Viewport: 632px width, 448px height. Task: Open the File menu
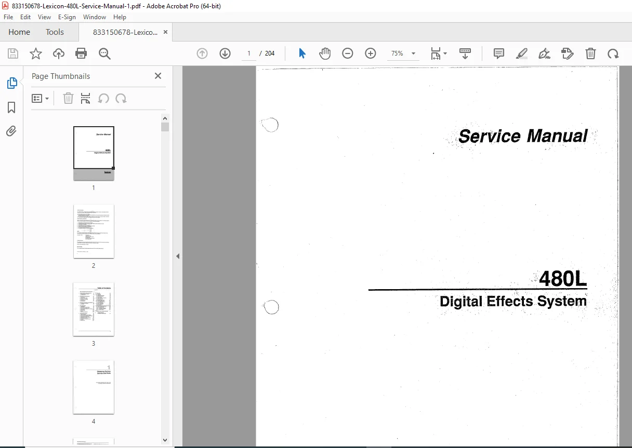[8, 17]
